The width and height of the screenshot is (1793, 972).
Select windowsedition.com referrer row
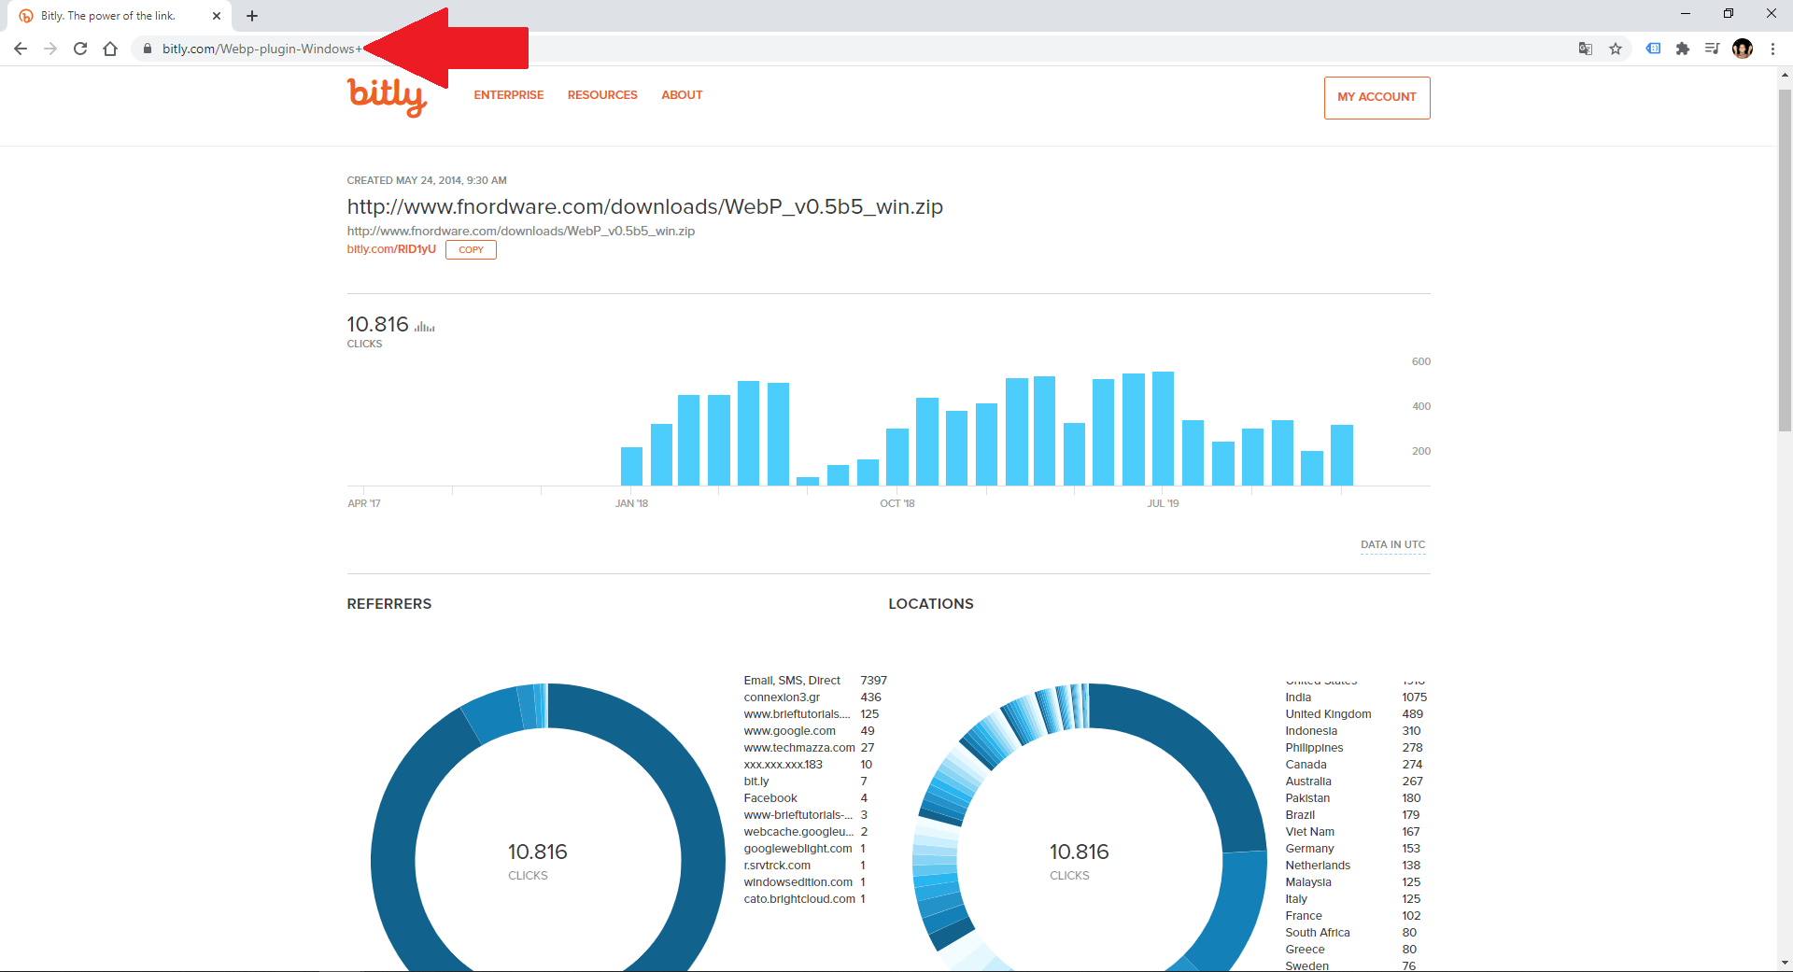[804, 882]
